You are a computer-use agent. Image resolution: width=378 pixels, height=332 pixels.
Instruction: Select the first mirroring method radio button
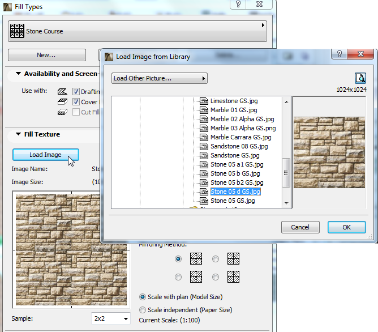pyautogui.click(x=178, y=259)
